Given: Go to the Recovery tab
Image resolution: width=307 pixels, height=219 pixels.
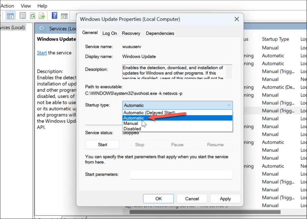Looking at the screenshot, I should pos(131,33).
